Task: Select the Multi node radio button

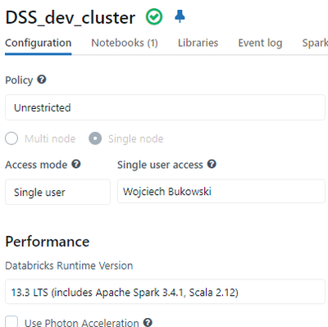Action: [x=11, y=139]
